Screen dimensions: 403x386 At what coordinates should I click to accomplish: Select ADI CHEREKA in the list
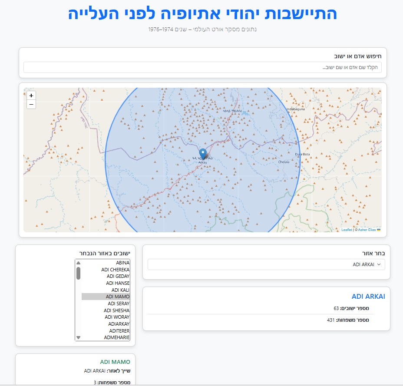click(x=106, y=270)
